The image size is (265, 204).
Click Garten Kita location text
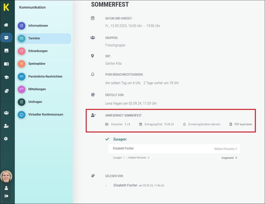click(x=113, y=63)
